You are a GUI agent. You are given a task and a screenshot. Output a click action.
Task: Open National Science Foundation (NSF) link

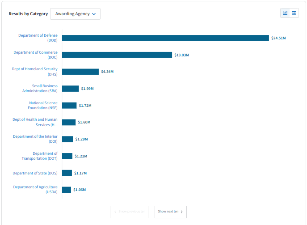(x=43, y=105)
